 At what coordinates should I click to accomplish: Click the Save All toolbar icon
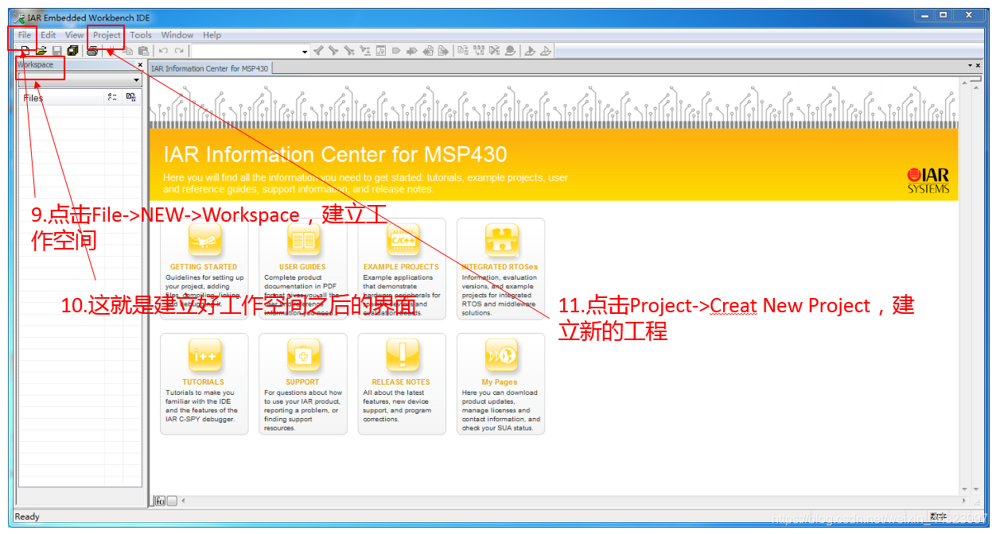pyautogui.click(x=72, y=51)
